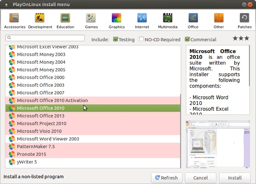Click the icon beside Microsoft Word Viewer 2003
The height and width of the screenshot is (184, 256).
pos(12,139)
